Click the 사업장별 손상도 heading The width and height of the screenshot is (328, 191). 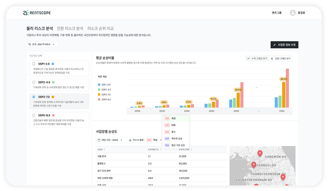(x=106, y=131)
